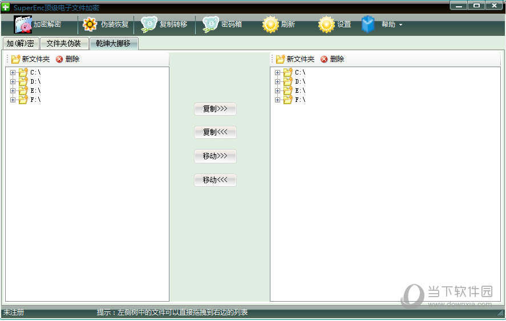Image resolution: width=506 pixels, height=321 pixels.
Task: Click the 新文件夹 label in left pane
Action: coord(36,59)
